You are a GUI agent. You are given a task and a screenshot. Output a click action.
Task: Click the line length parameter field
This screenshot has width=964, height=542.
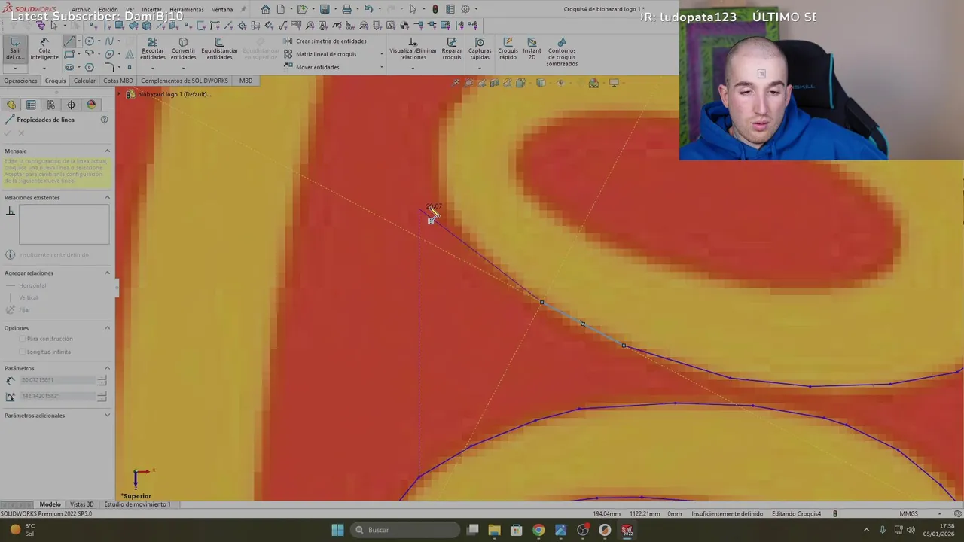58,380
